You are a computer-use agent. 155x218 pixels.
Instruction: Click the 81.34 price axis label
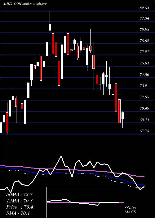tap(144, 18)
